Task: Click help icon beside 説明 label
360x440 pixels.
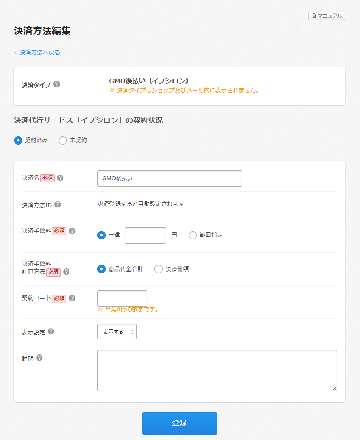Action: 39,358
